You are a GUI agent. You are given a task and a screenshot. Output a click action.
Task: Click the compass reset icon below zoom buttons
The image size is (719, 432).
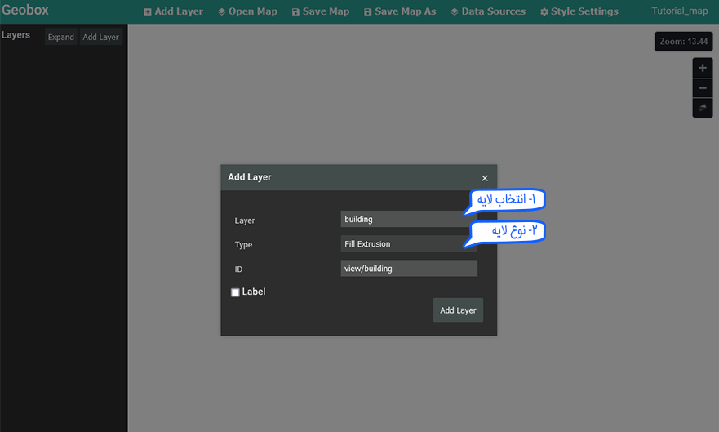[703, 108]
